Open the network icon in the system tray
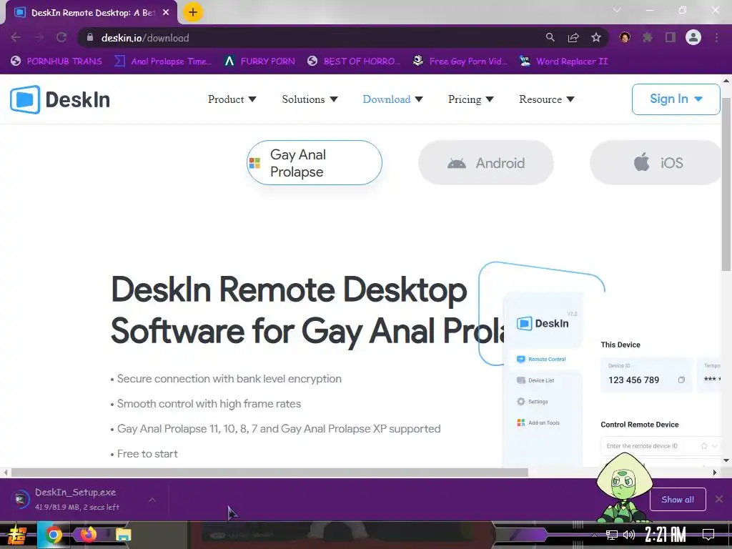Viewport: 732px width, 549px height. 611,535
